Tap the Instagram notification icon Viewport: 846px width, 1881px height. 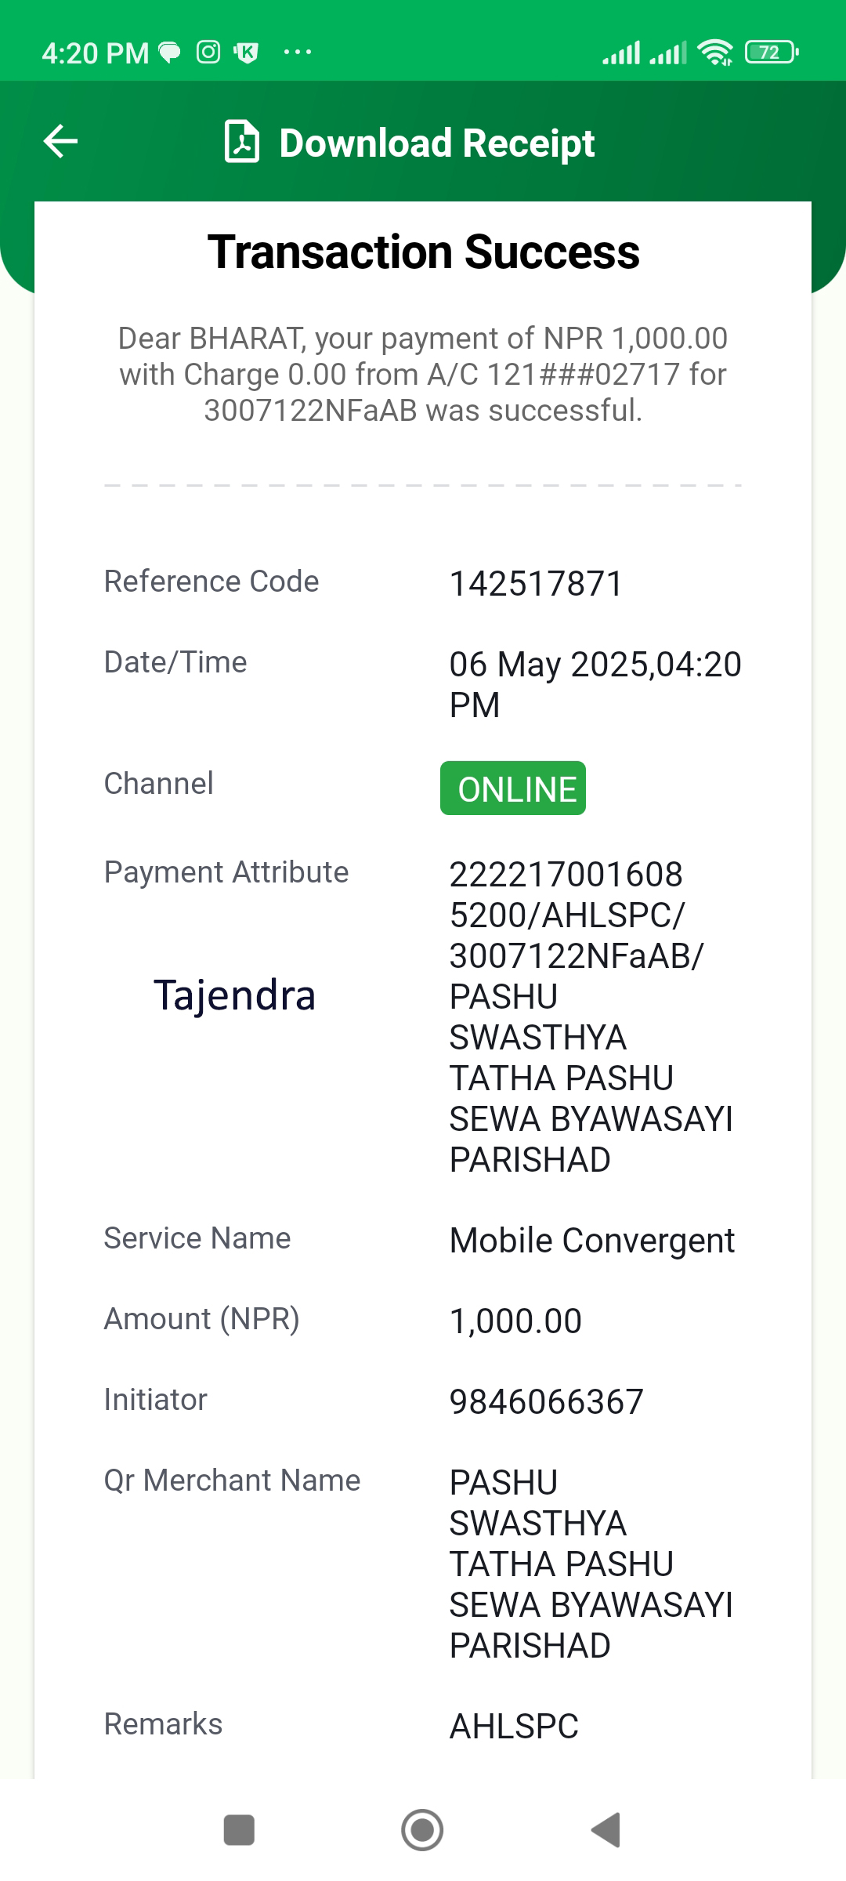(x=208, y=53)
